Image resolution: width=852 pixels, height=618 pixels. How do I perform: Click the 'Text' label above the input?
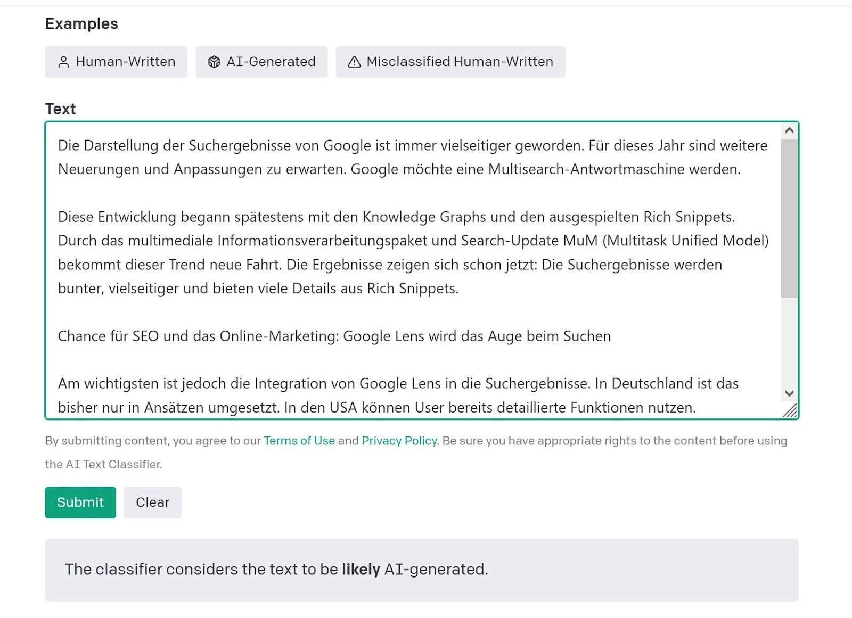coord(60,109)
